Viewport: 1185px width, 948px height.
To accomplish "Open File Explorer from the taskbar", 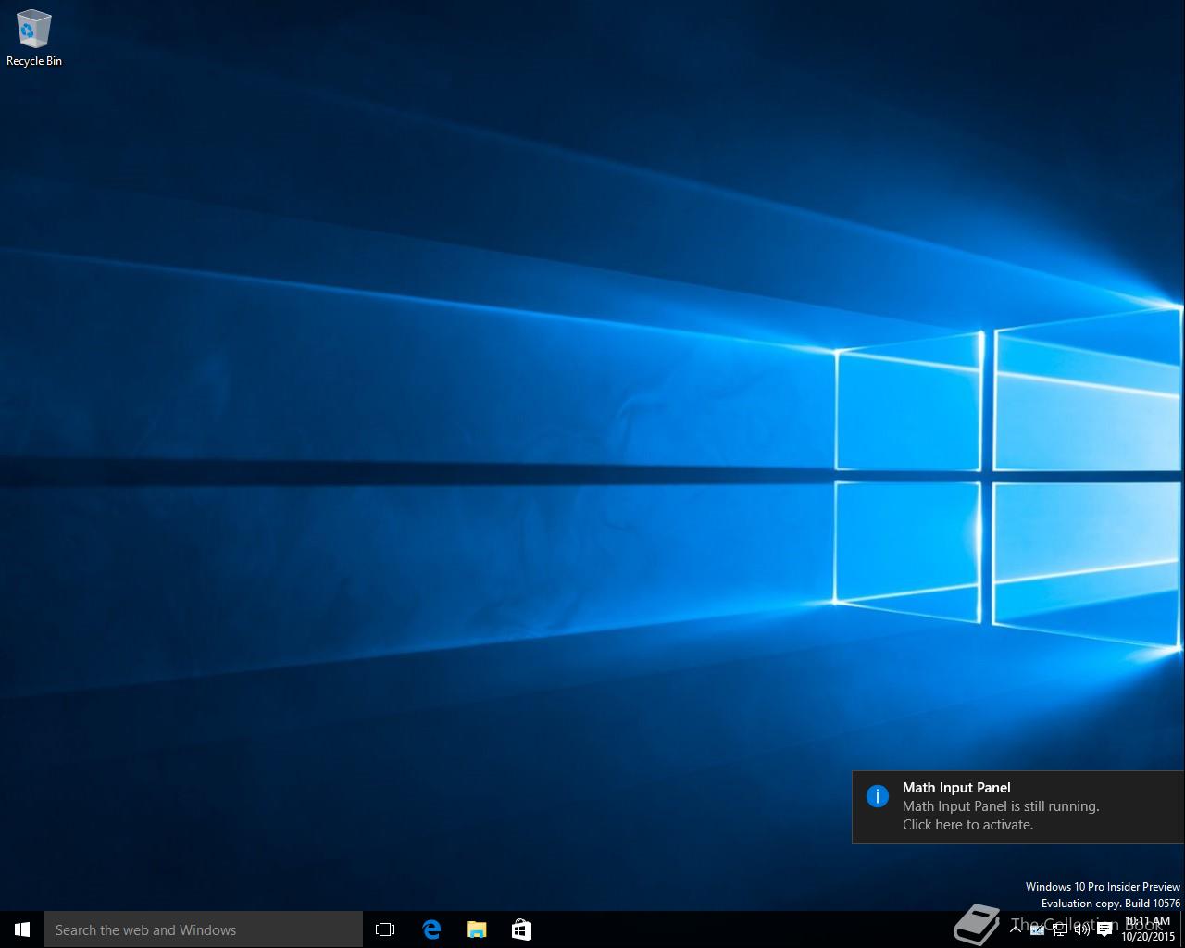I will pyautogui.click(x=476, y=929).
